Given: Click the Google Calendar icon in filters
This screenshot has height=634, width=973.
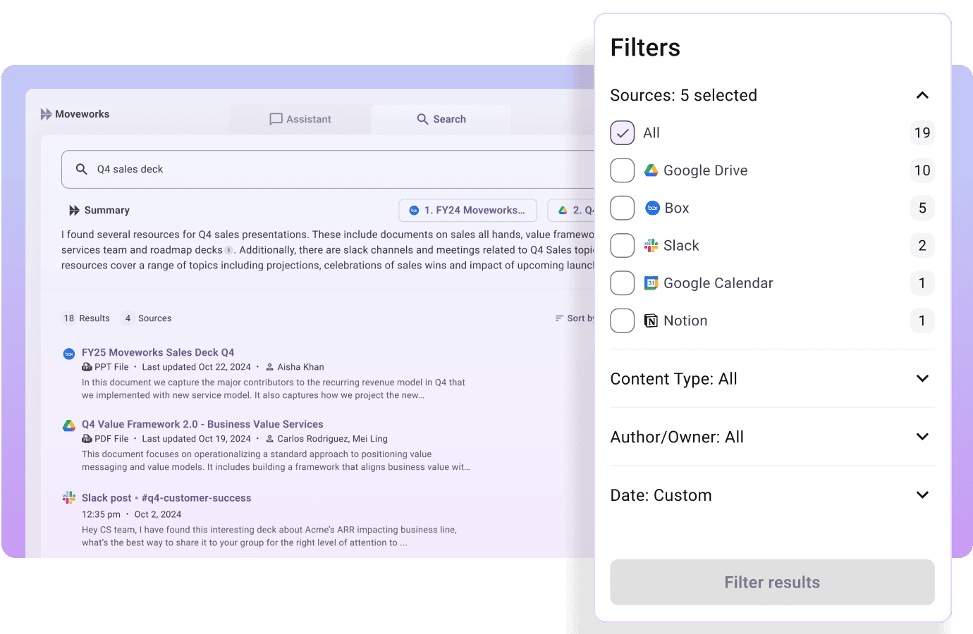Looking at the screenshot, I should coord(651,282).
